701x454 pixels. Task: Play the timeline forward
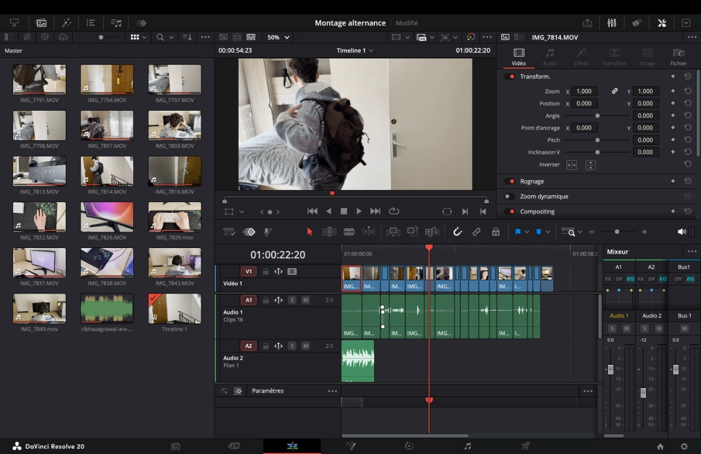pos(359,211)
